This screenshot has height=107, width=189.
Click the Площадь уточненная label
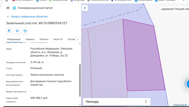(x=16, y=62)
